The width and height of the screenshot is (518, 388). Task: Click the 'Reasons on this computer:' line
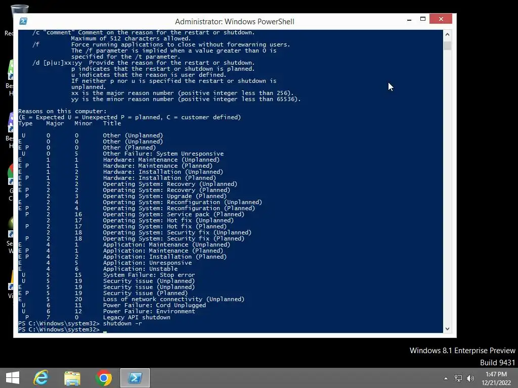62,111
